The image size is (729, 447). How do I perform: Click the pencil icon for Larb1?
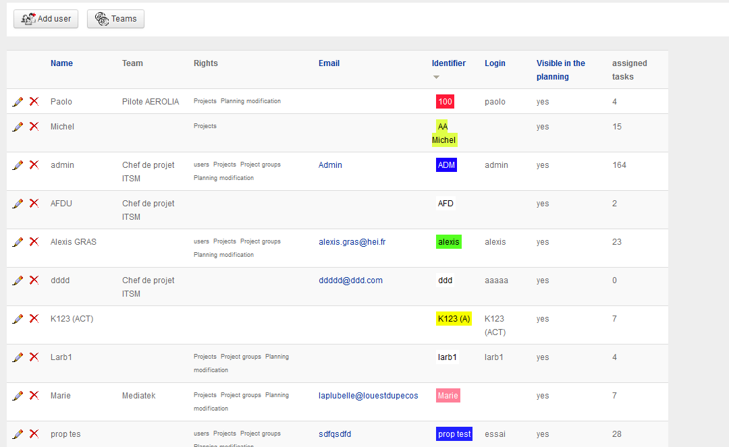[x=18, y=357]
